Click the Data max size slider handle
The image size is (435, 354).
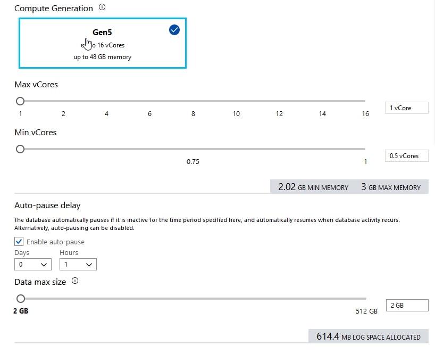pyautogui.click(x=21, y=299)
